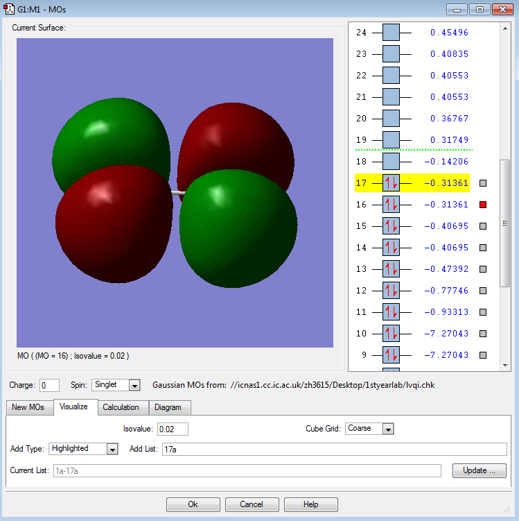Select the orbital box for MO 10
519x521 pixels.
[x=391, y=334]
